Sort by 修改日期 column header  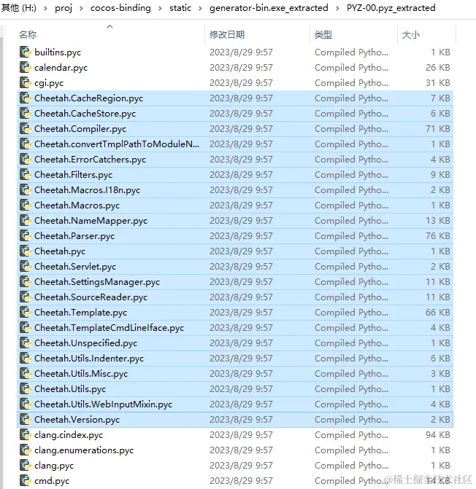[227, 35]
